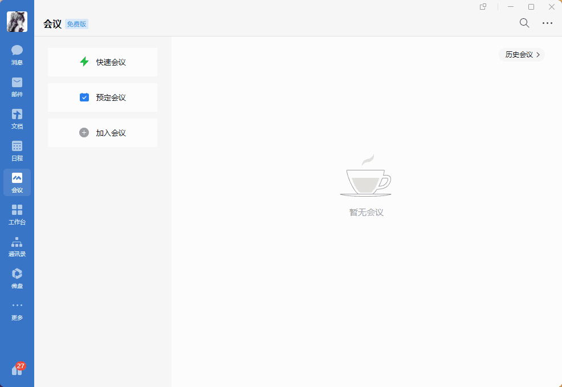Open the Docs (文档) sidebar icon

(17, 119)
